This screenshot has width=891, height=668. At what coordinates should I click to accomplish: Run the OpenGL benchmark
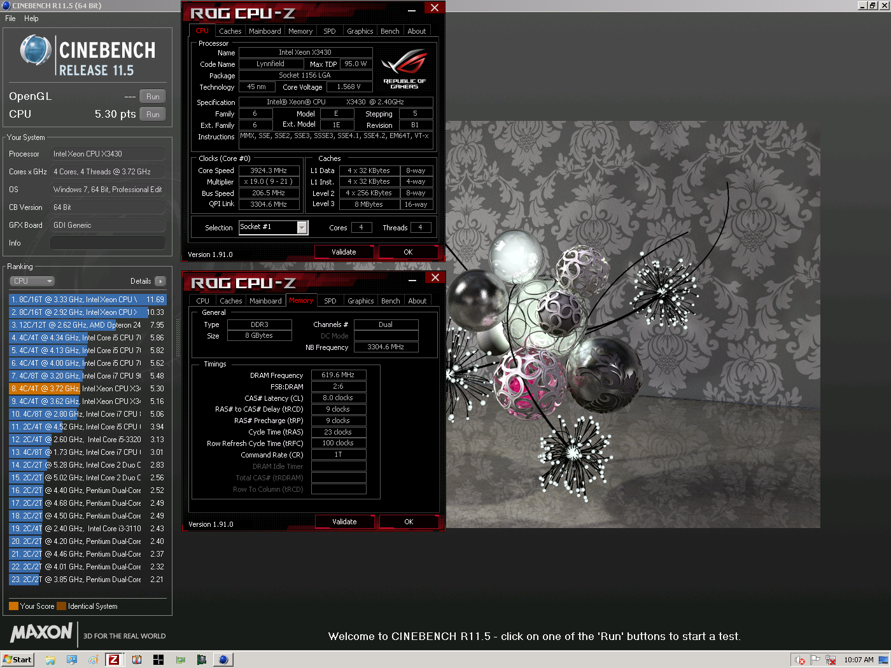click(x=153, y=97)
